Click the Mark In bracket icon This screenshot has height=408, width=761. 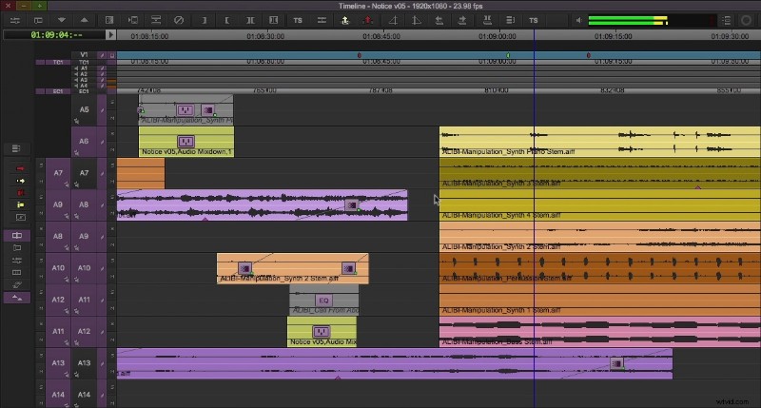pyautogui.click(x=226, y=20)
